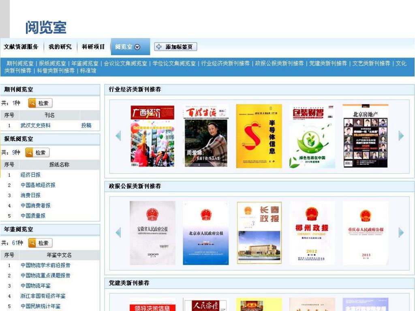This screenshot has width=415, height=311.
Task: Open 百姓生活 magazine cover
Action: tap(206, 136)
